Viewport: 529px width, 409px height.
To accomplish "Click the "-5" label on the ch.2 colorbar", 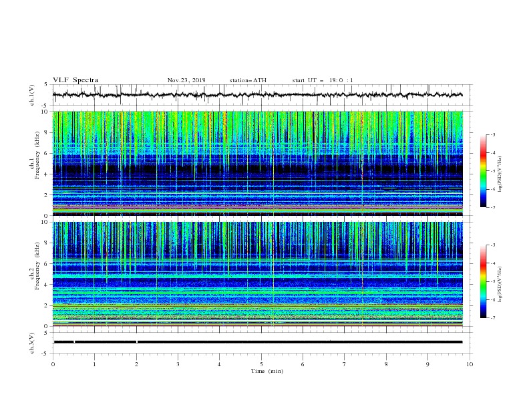I will coord(493,281).
